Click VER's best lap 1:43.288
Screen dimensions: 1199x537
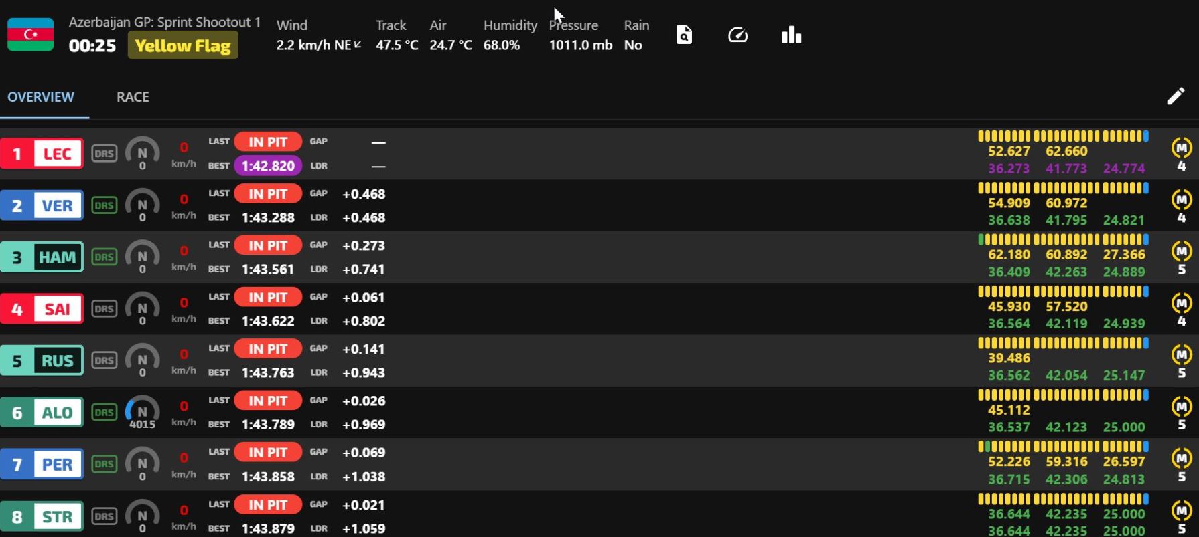coord(268,217)
